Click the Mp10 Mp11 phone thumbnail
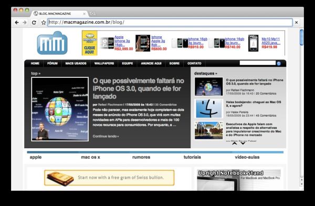The height and width of the screenshot is (206, 315). [254, 43]
